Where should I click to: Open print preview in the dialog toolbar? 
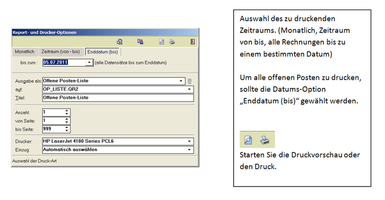click(x=162, y=42)
